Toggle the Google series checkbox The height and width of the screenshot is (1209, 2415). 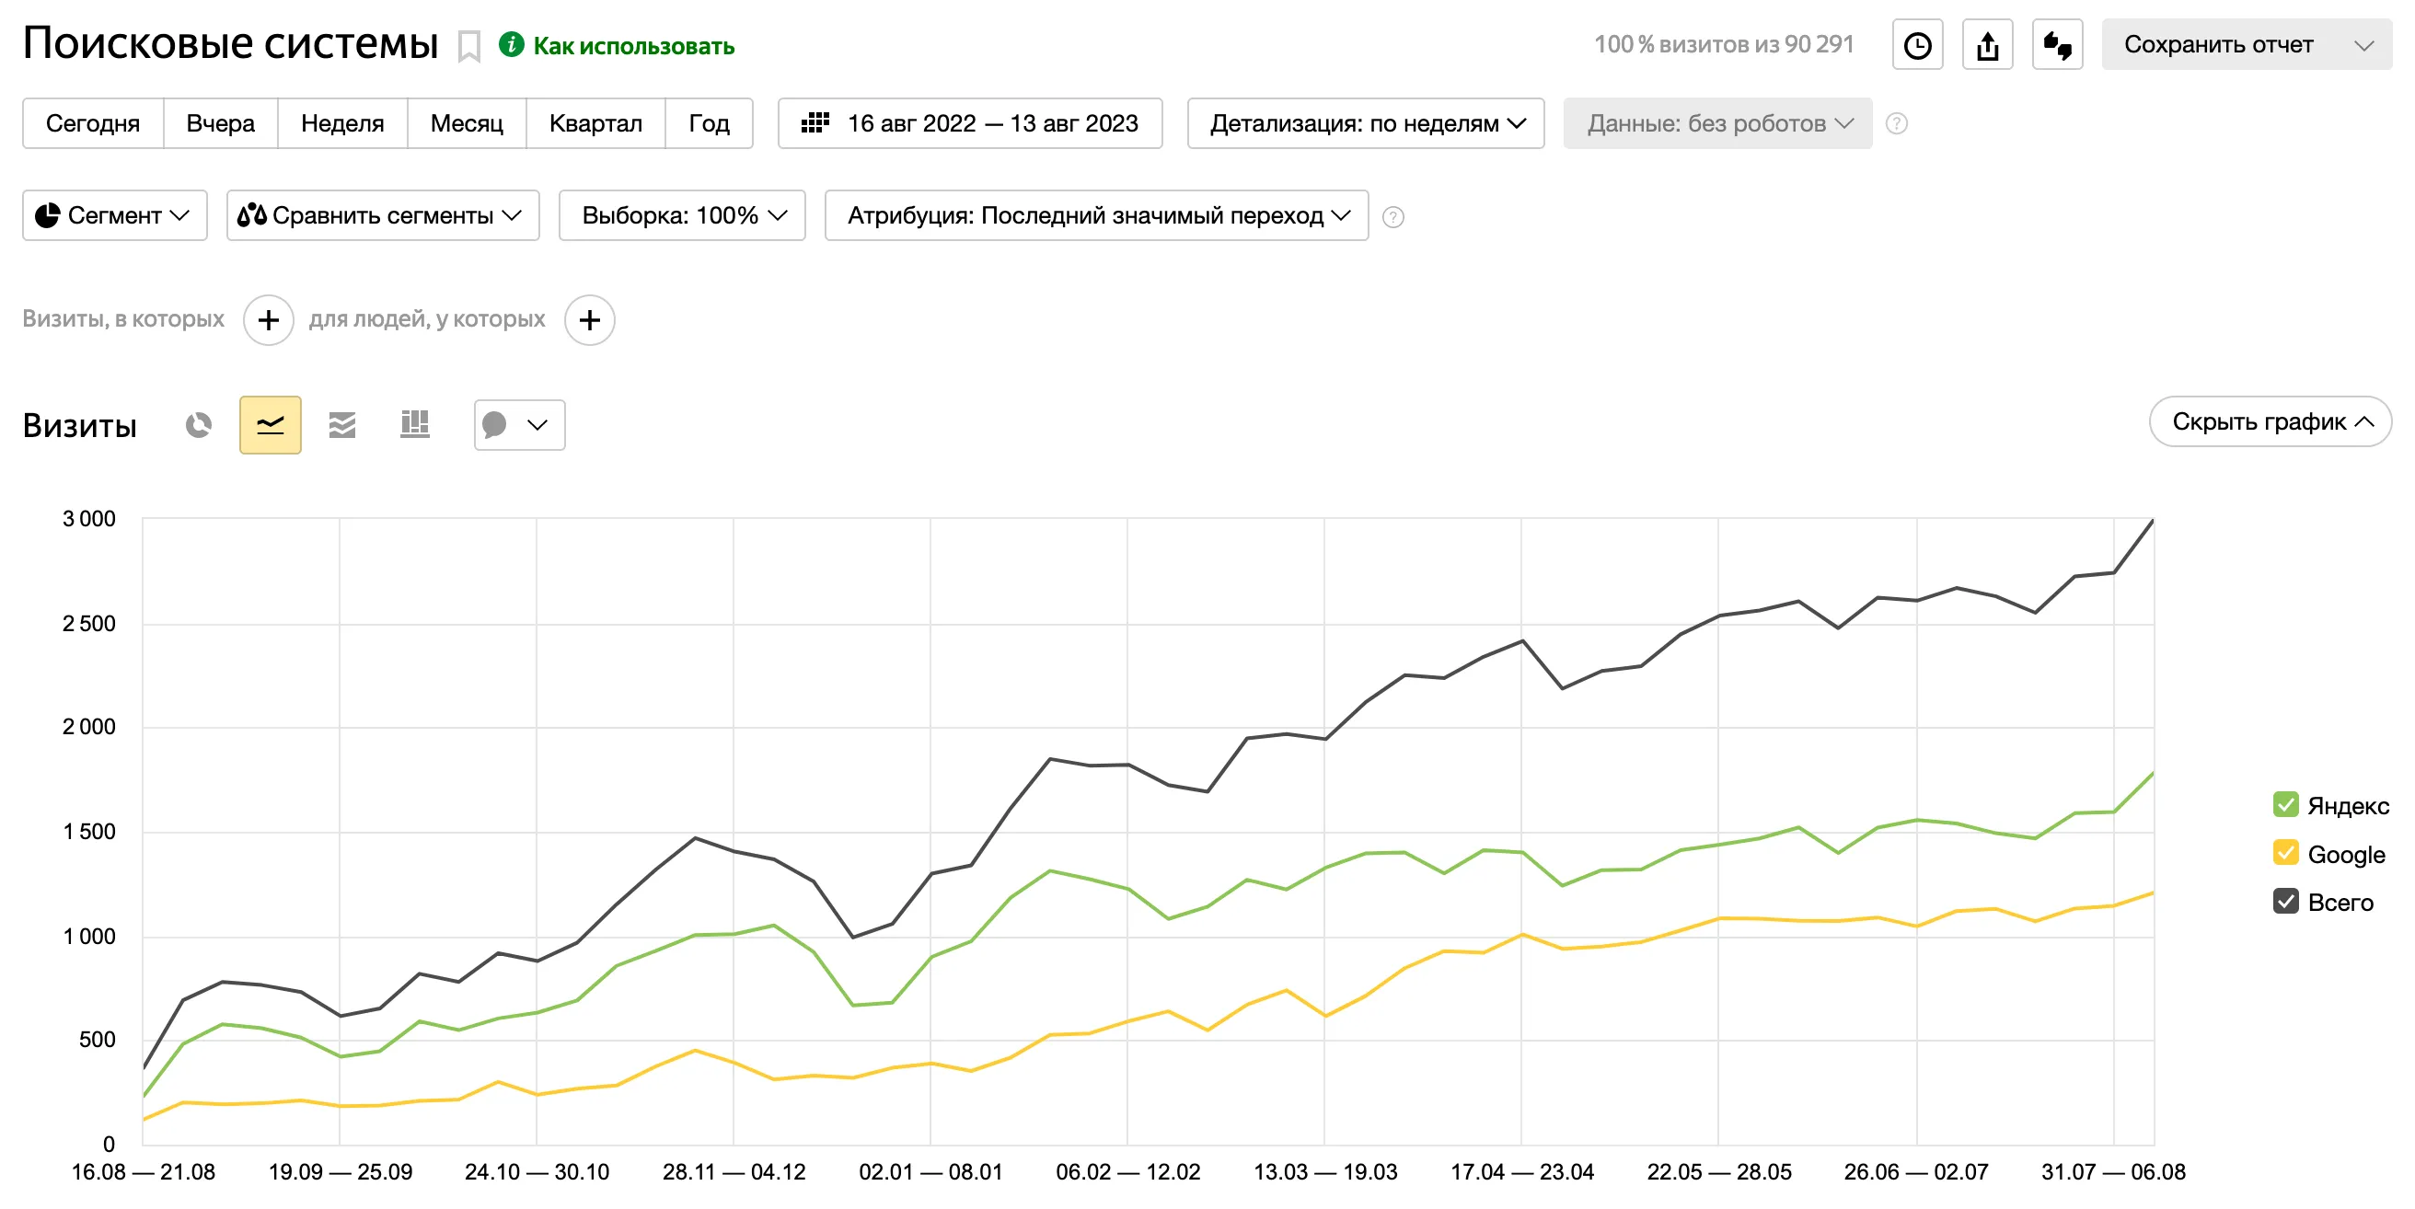[2284, 854]
